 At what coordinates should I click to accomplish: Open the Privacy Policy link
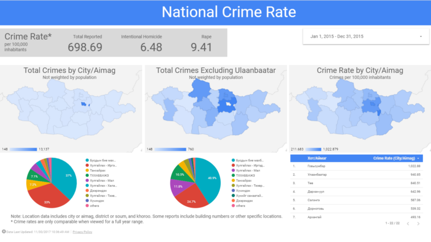(82, 232)
